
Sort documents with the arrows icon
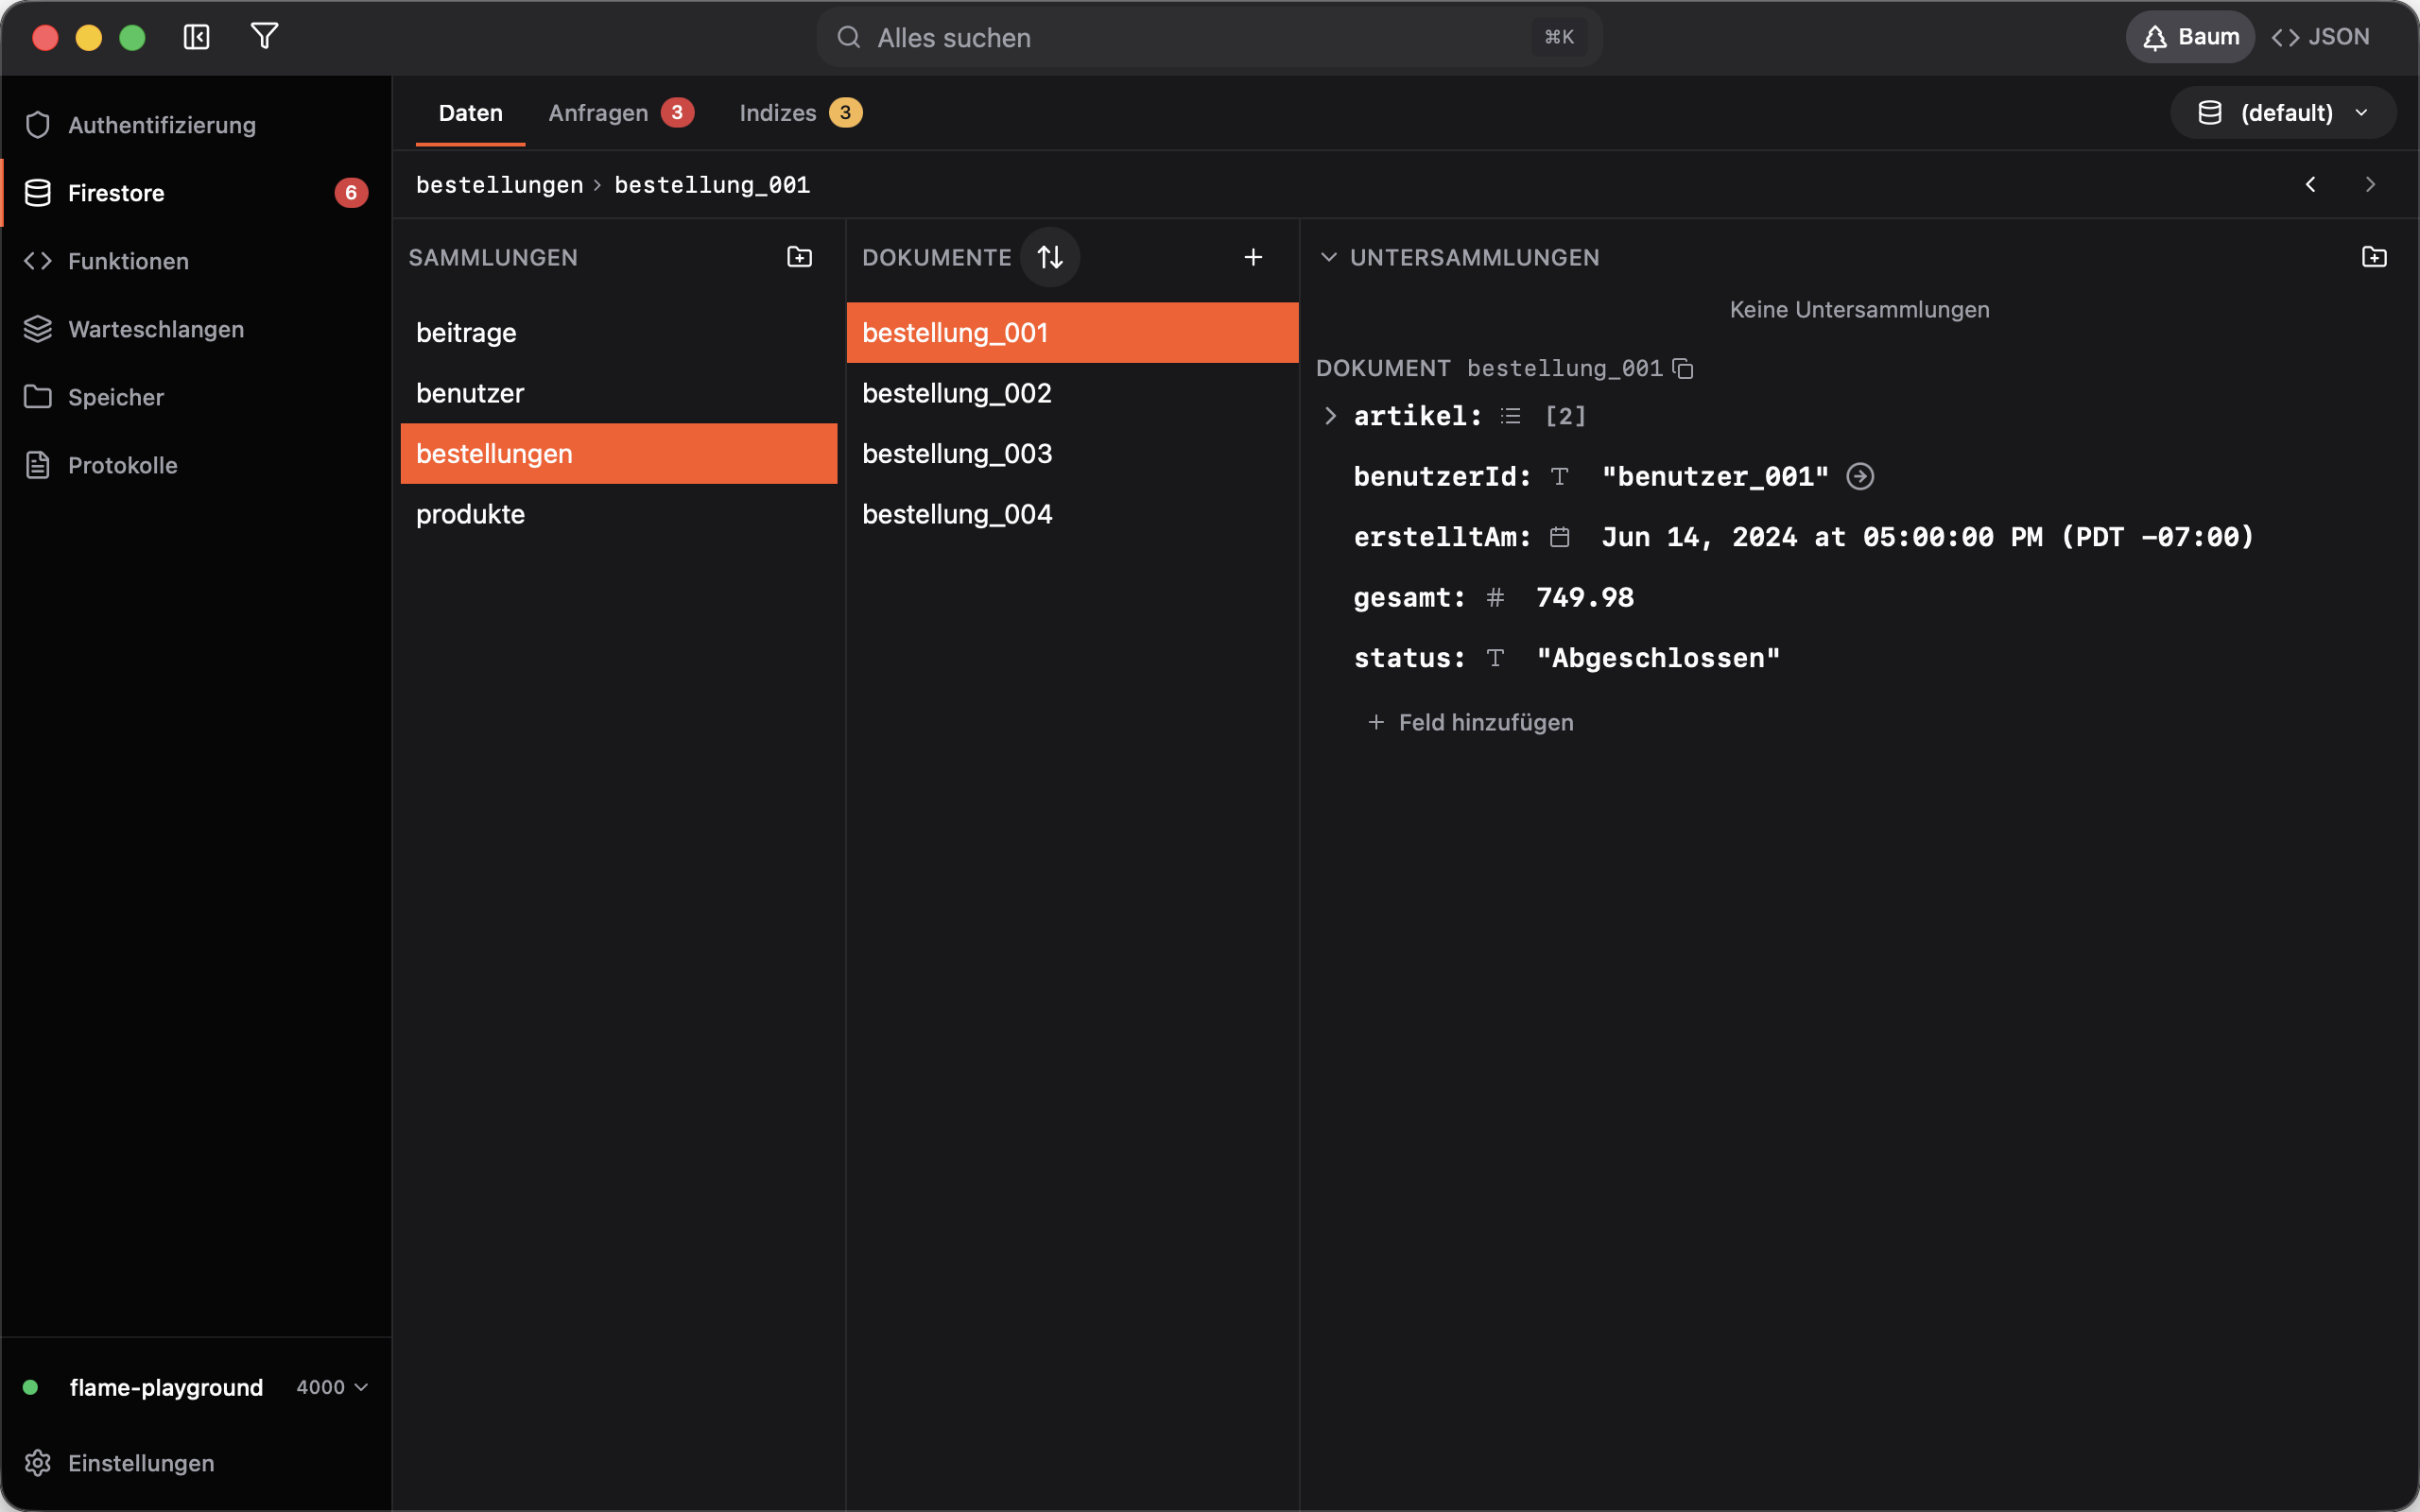click(1049, 257)
